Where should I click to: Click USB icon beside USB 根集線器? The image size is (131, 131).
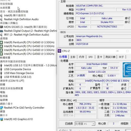(x=1, y=77)
